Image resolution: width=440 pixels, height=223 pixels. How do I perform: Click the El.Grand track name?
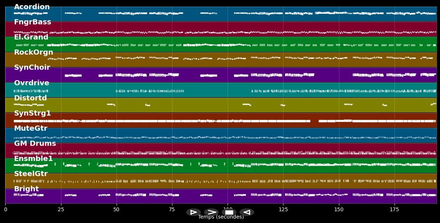pyautogui.click(x=31, y=37)
